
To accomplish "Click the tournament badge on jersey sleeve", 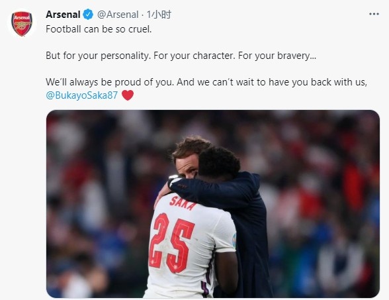I will [x=234, y=240].
